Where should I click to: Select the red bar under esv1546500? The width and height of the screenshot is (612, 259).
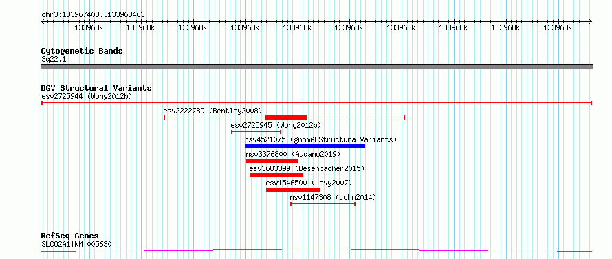293,190
